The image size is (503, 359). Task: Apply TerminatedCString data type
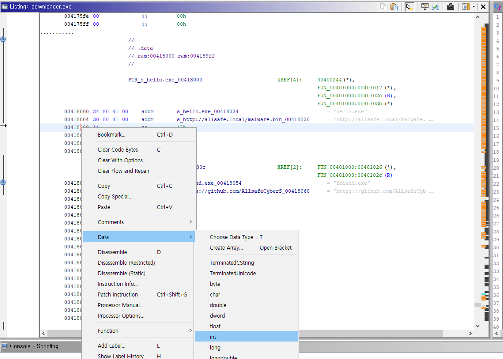(x=246, y=263)
